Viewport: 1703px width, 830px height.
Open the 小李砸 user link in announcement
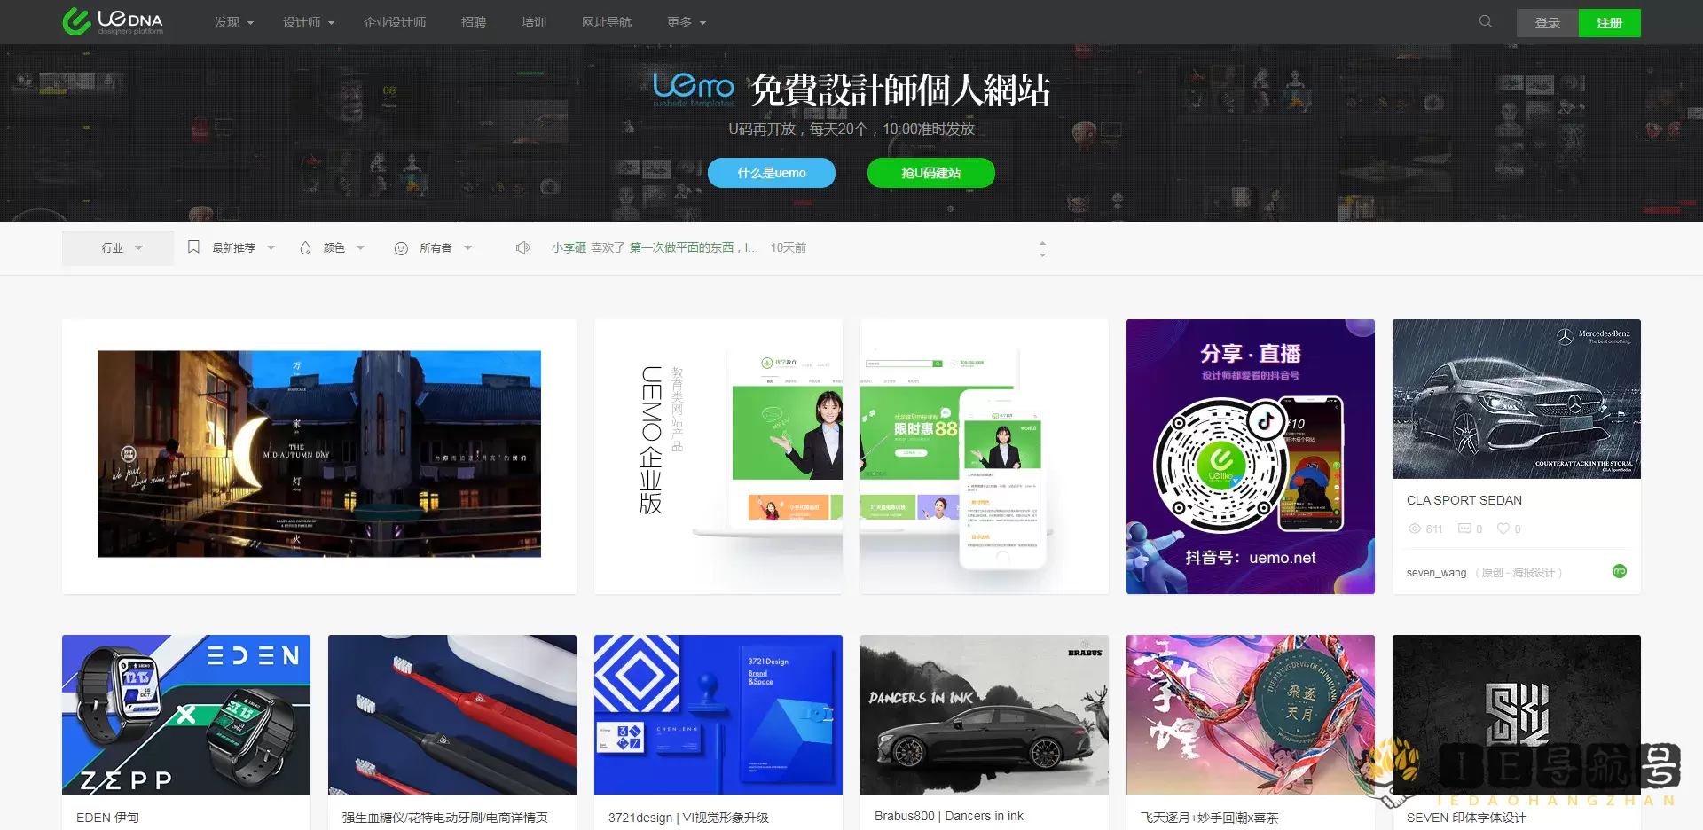569,248
